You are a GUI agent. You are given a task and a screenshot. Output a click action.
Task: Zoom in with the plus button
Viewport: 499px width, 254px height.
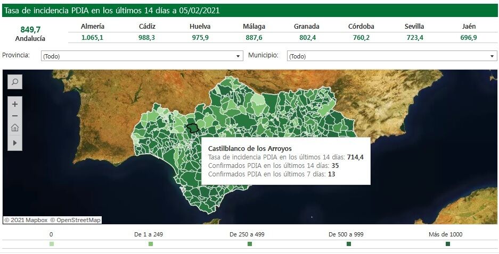pyautogui.click(x=15, y=104)
